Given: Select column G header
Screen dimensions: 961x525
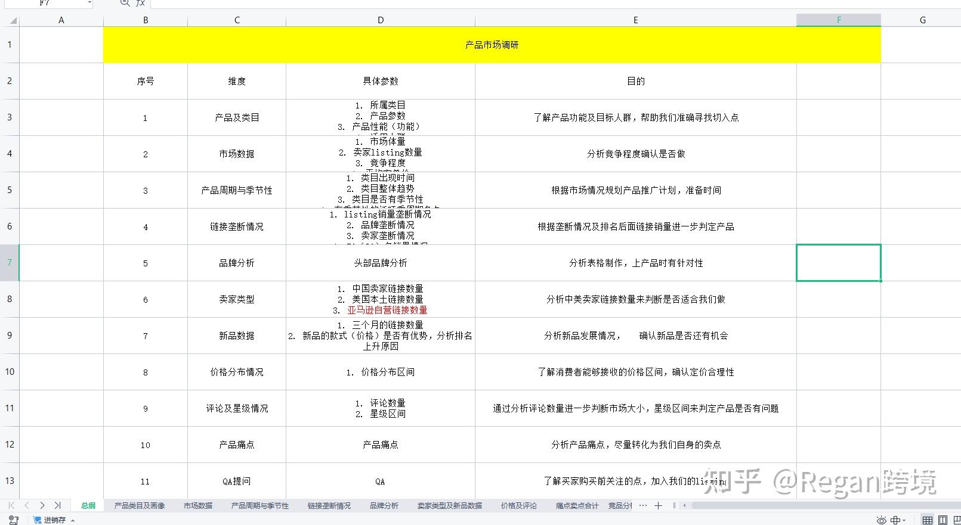Looking at the screenshot, I should [922, 20].
